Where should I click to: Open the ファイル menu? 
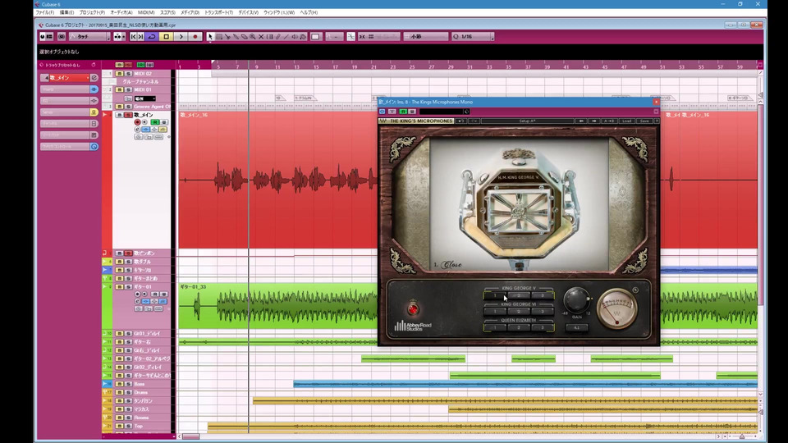44,12
